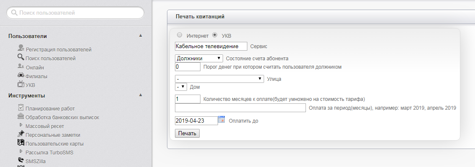This screenshot has width=475, height=167.
Task: Click the bank building icon for Обработка банковских выписок
Action: (21, 116)
